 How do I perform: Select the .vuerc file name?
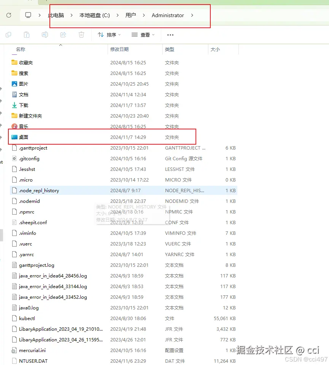[x=25, y=244]
